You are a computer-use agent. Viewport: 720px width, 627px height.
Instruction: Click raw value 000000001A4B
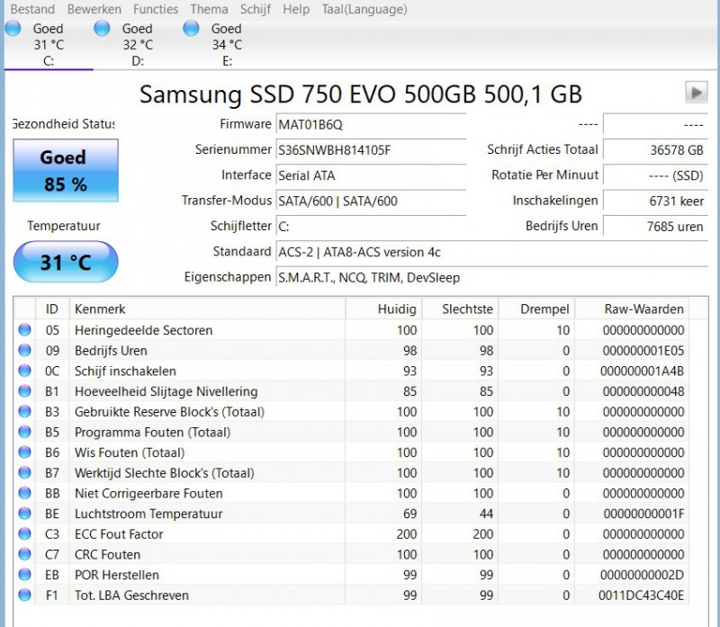643,371
